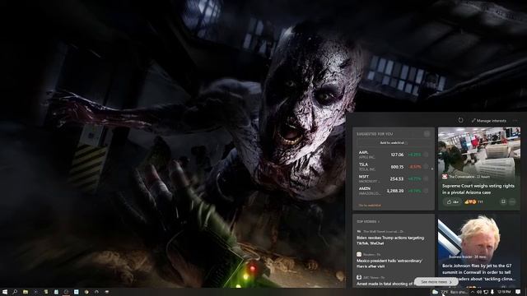Click the Go to watchlist link
527x296 pixels.
coord(370,205)
